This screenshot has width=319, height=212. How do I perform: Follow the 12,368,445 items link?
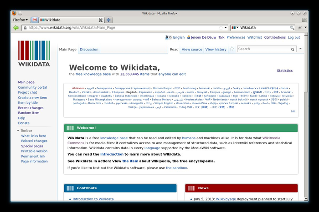click(x=135, y=74)
